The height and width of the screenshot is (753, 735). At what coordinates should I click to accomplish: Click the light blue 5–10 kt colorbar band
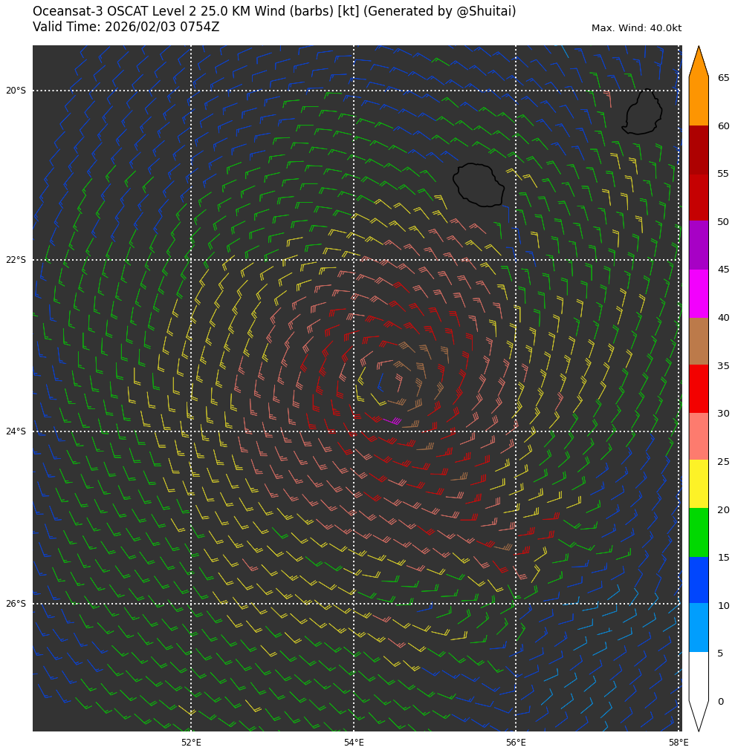698,627
